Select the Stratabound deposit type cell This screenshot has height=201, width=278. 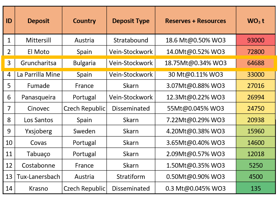tap(131, 40)
